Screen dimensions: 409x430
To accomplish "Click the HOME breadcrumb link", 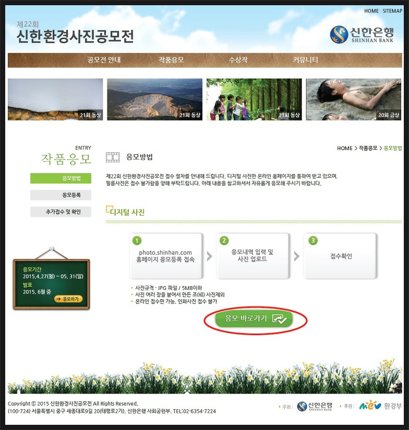I will tap(344, 149).
